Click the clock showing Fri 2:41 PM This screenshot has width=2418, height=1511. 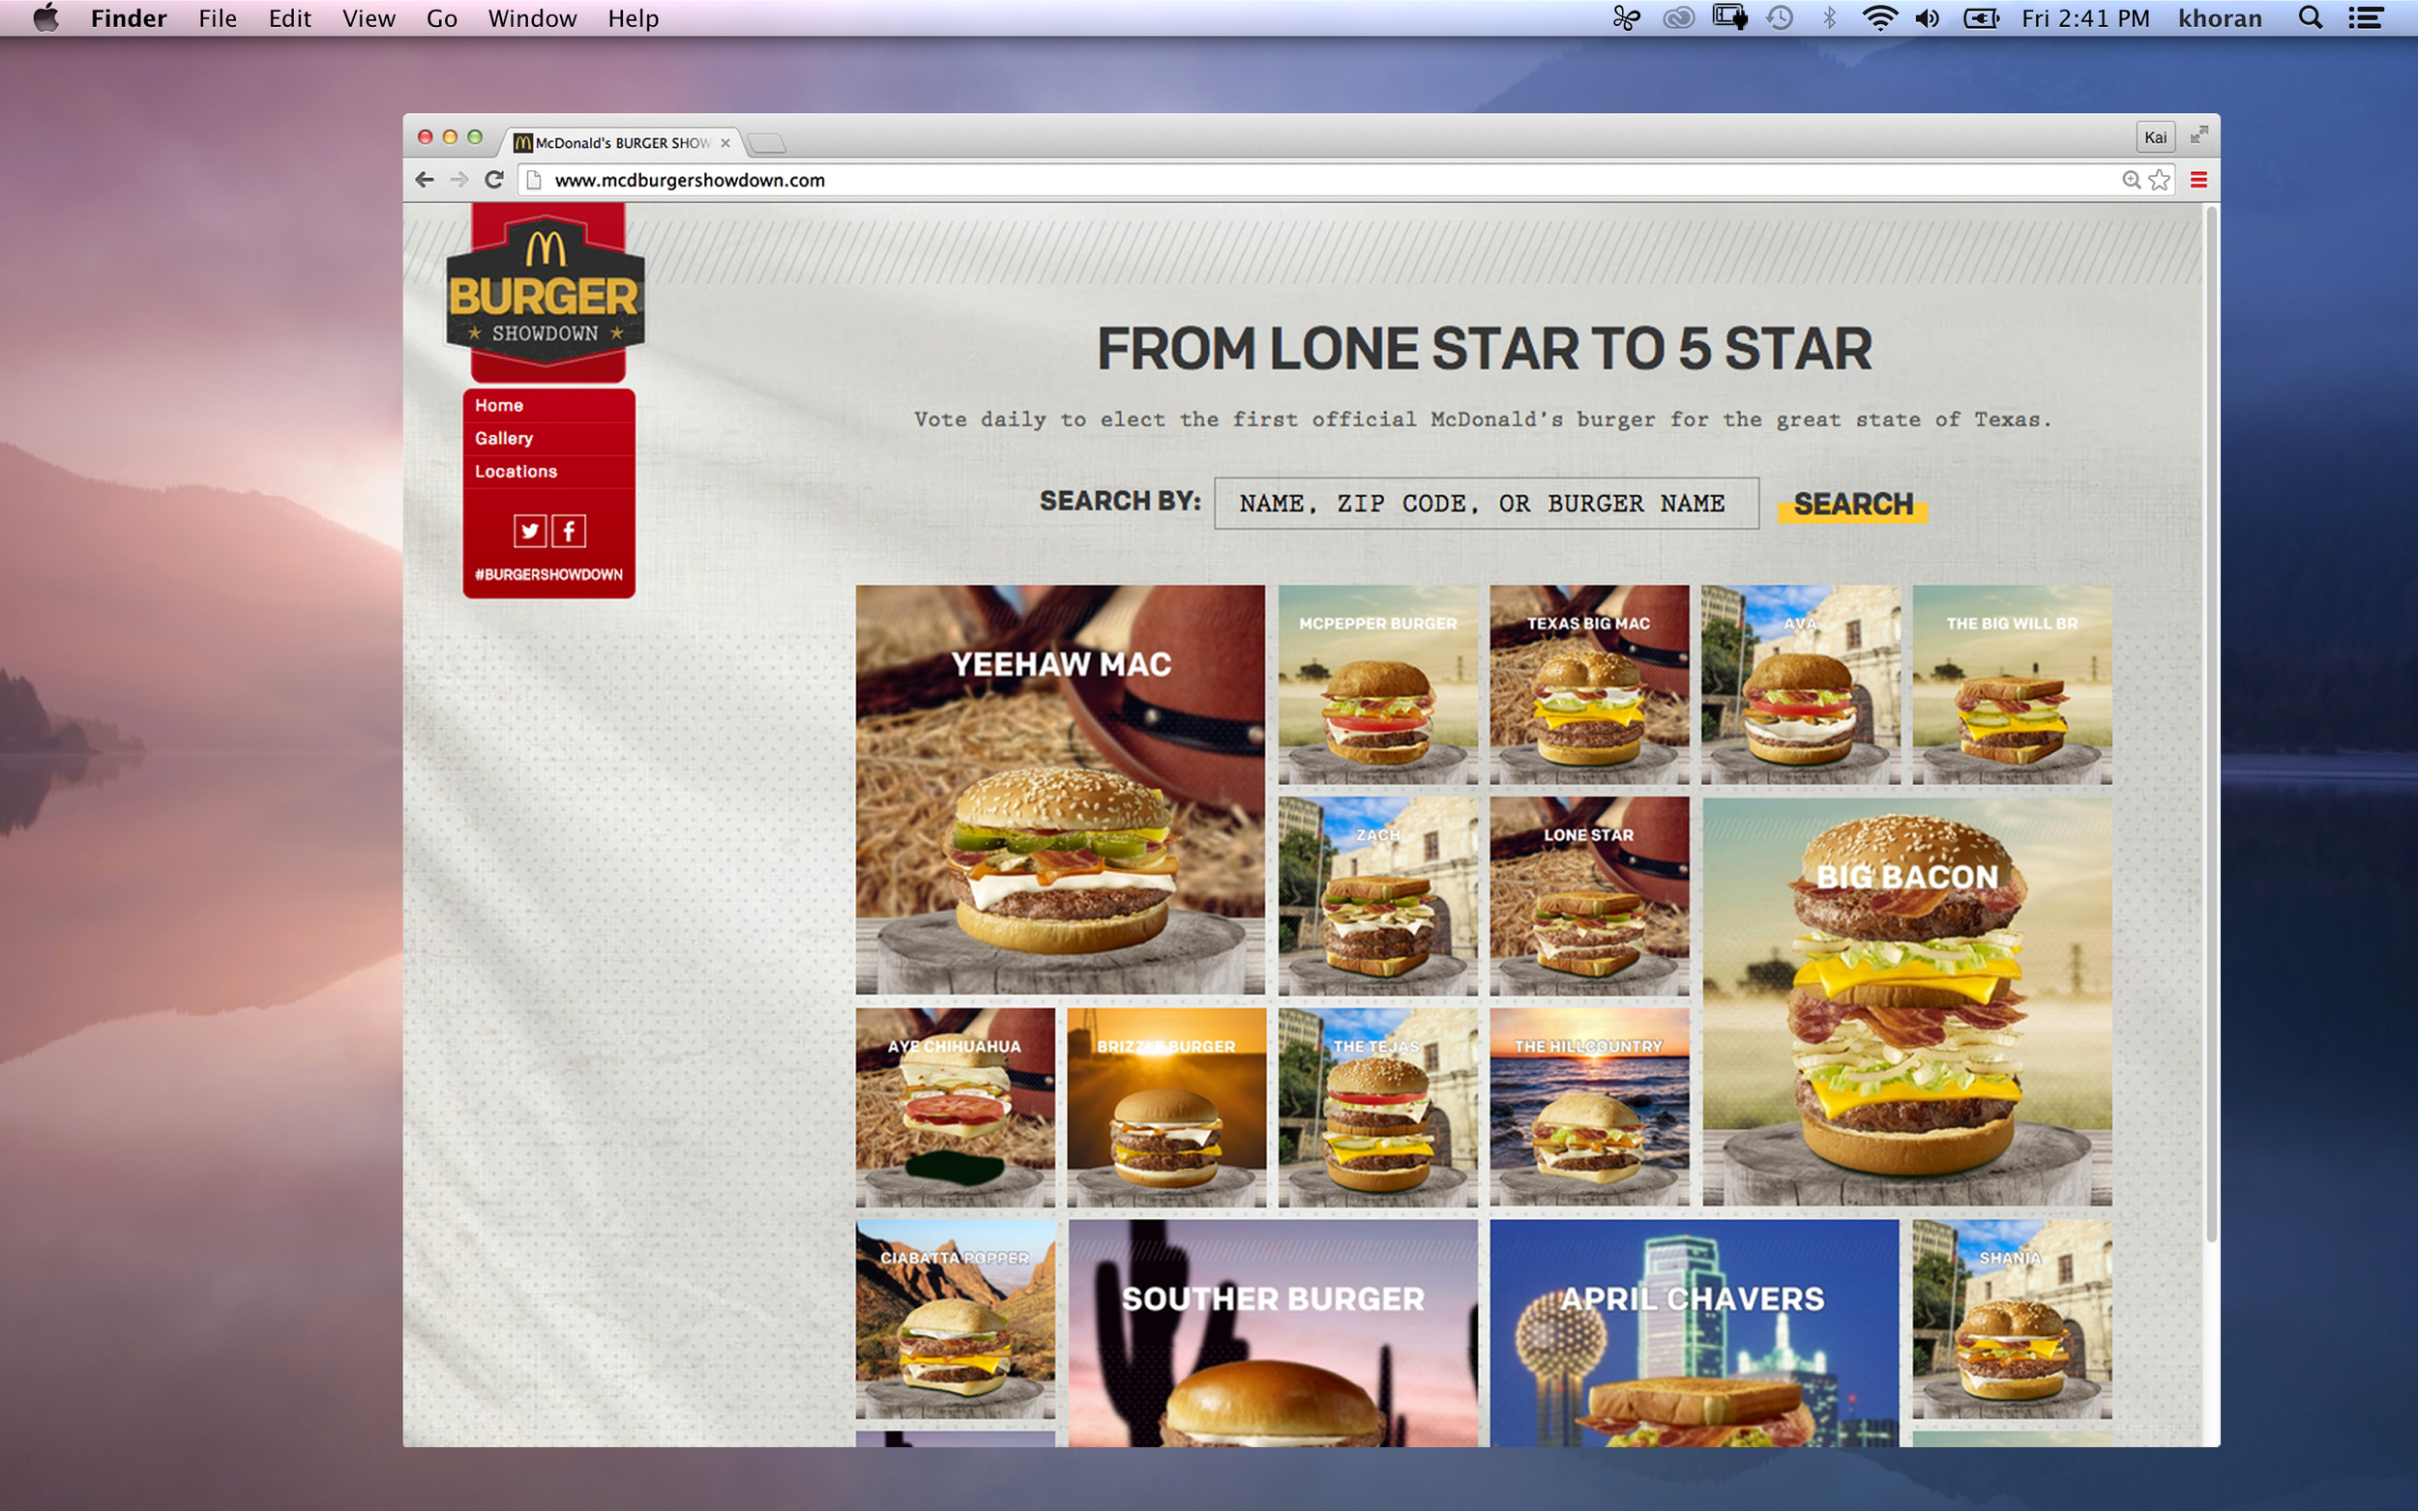coord(2085,18)
